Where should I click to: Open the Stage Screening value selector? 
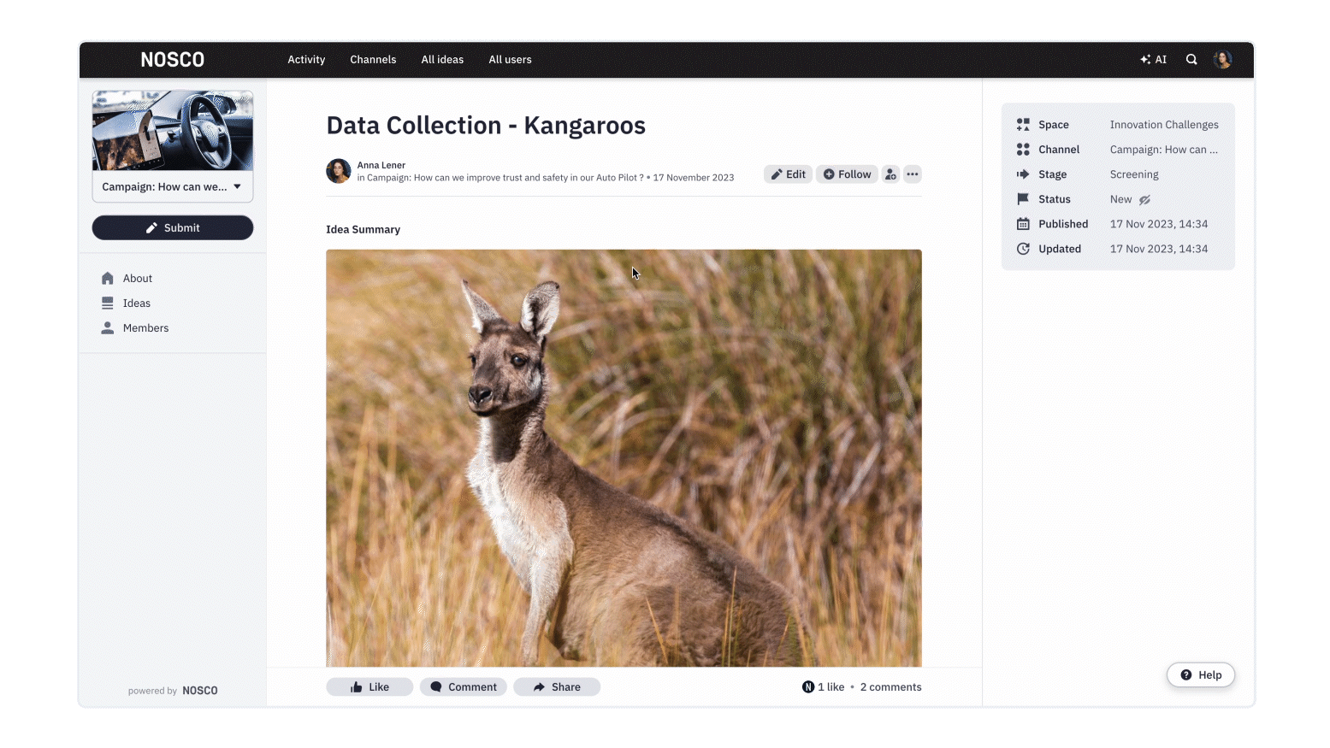tap(1134, 174)
